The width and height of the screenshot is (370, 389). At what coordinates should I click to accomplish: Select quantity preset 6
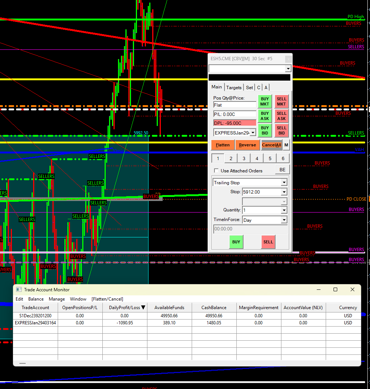pos(283,159)
